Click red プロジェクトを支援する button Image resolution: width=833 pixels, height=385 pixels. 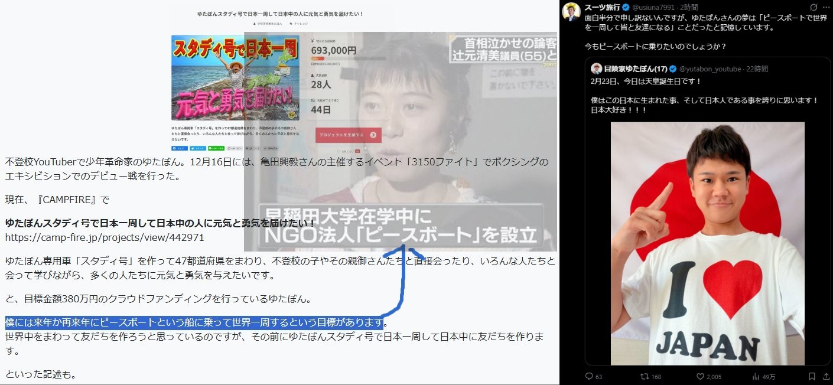click(x=348, y=135)
